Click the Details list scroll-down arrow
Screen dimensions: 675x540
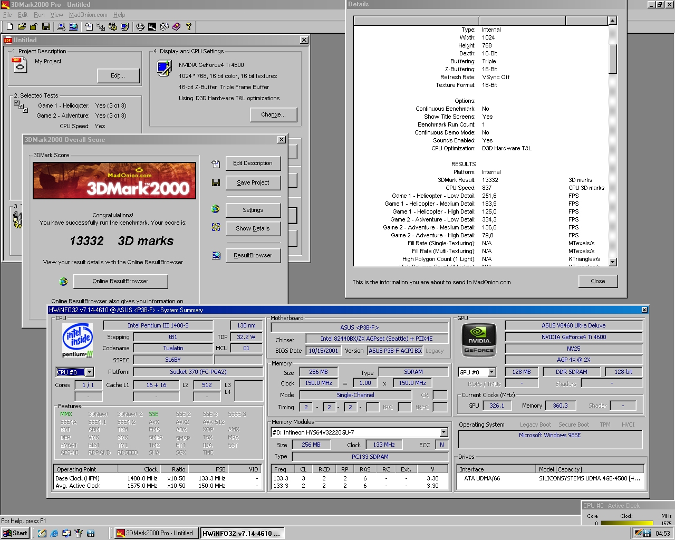click(612, 262)
